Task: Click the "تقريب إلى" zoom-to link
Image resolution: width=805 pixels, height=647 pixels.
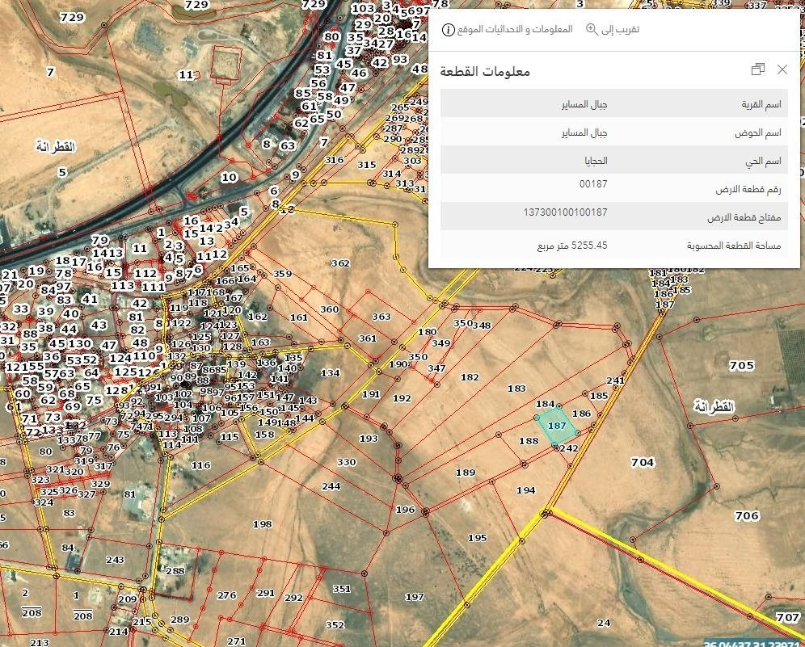Action: click(618, 29)
